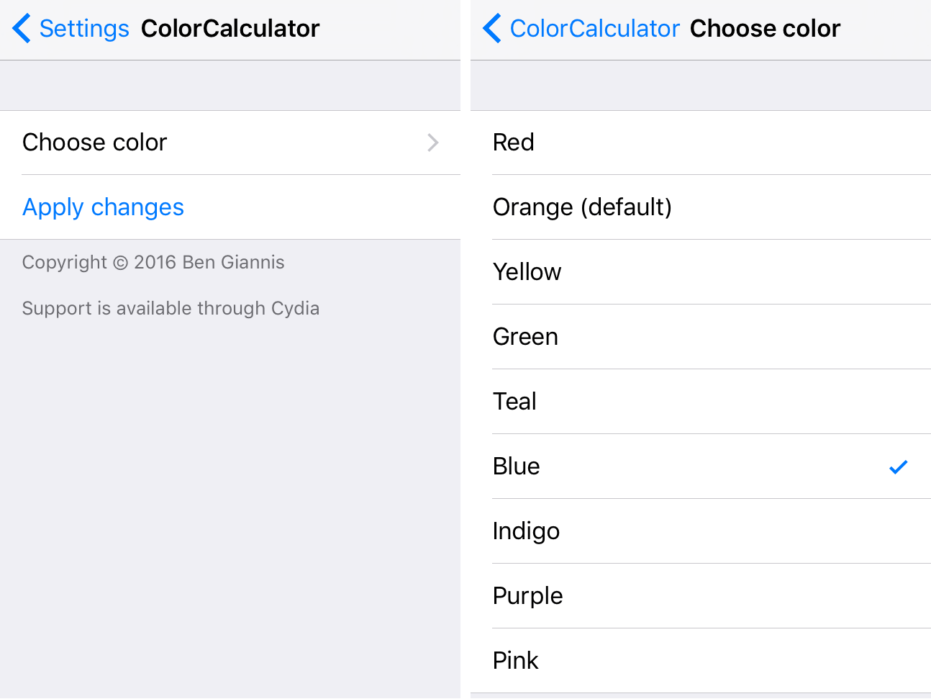Select the currently checked Blue color
The width and height of the screenshot is (931, 699).
pyautogui.click(x=516, y=466)
